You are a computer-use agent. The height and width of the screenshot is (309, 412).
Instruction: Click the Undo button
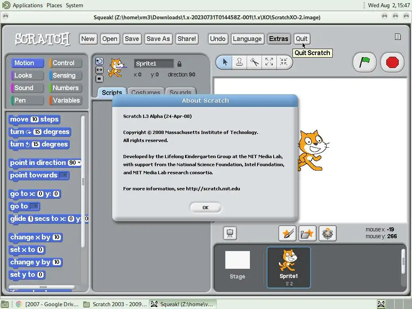click(218, 39)
